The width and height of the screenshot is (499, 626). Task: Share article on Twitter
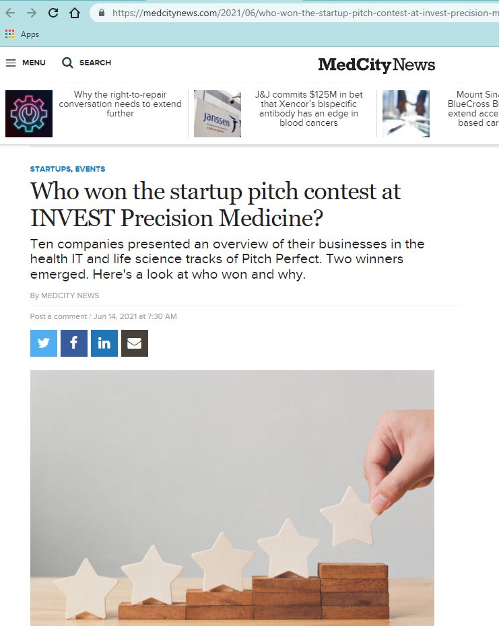pyautogui.click(x=44, y=343)
